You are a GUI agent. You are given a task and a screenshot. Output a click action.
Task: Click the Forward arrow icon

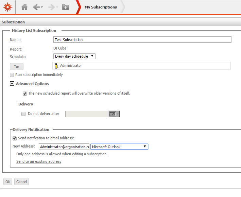(x=51, y=7)
